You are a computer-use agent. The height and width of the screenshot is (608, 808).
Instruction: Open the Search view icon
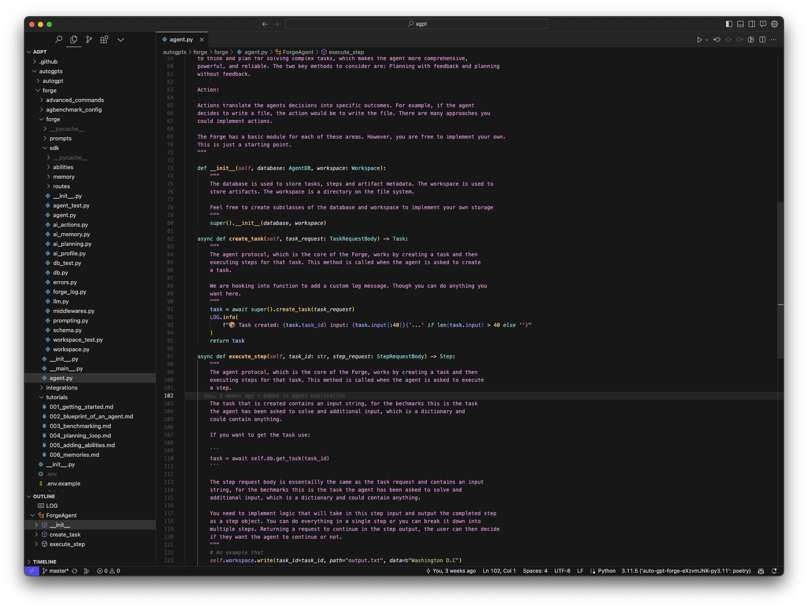click(x=59, y=40)
